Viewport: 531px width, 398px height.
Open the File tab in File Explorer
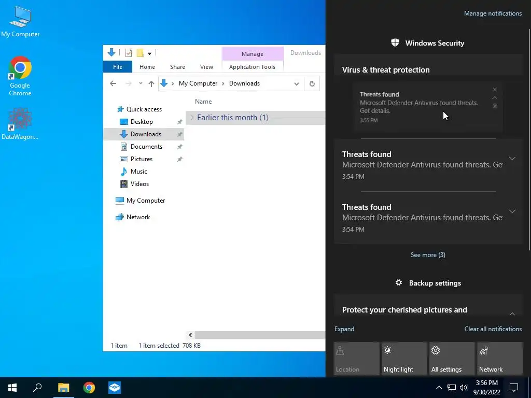coord(118,67)
